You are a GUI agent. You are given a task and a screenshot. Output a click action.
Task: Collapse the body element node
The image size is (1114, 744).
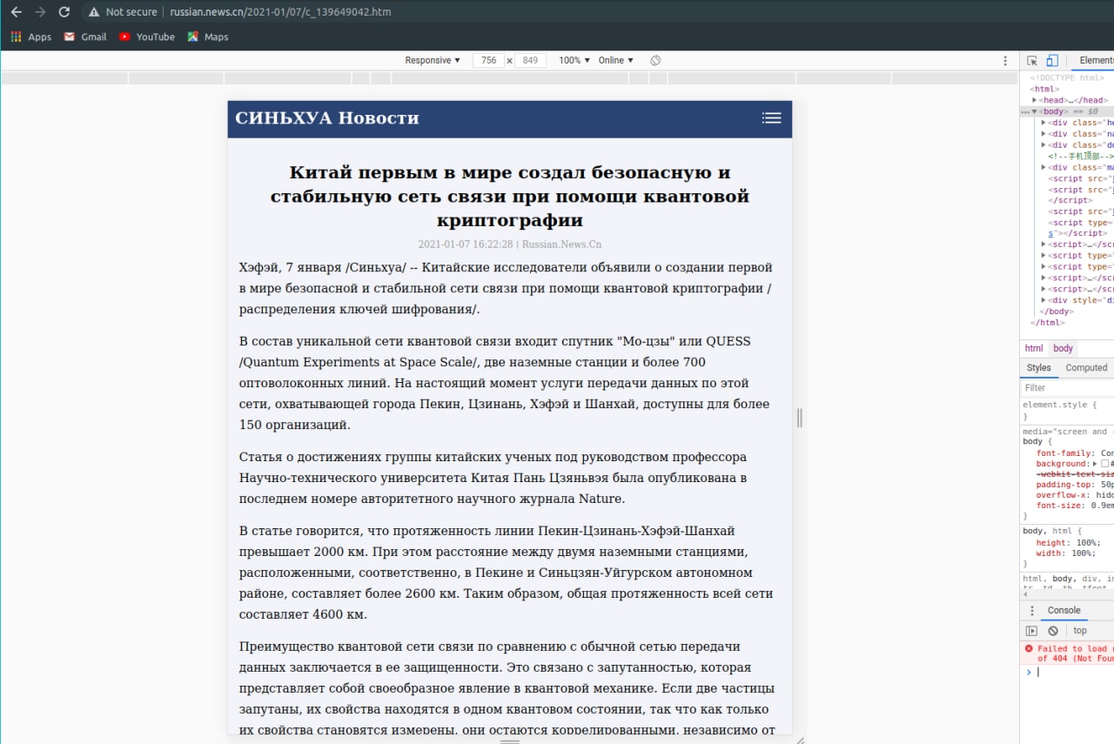(x=1035, y=111)
